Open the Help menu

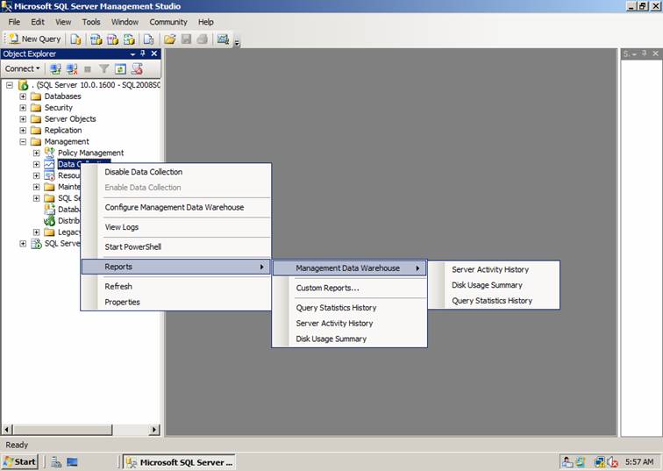[x=206, y=22]
